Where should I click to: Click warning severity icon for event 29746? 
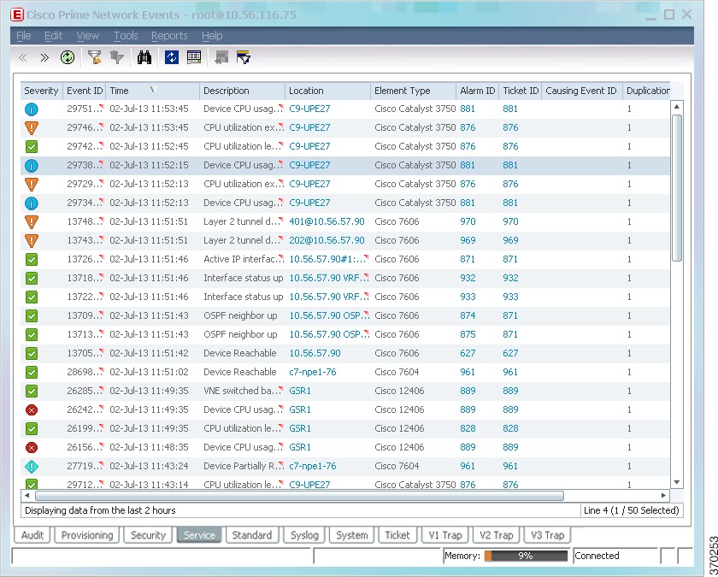[x=32, y=127]
